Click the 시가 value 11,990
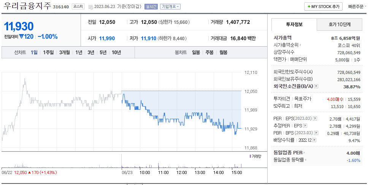368x185 pixels. point(107,38)
